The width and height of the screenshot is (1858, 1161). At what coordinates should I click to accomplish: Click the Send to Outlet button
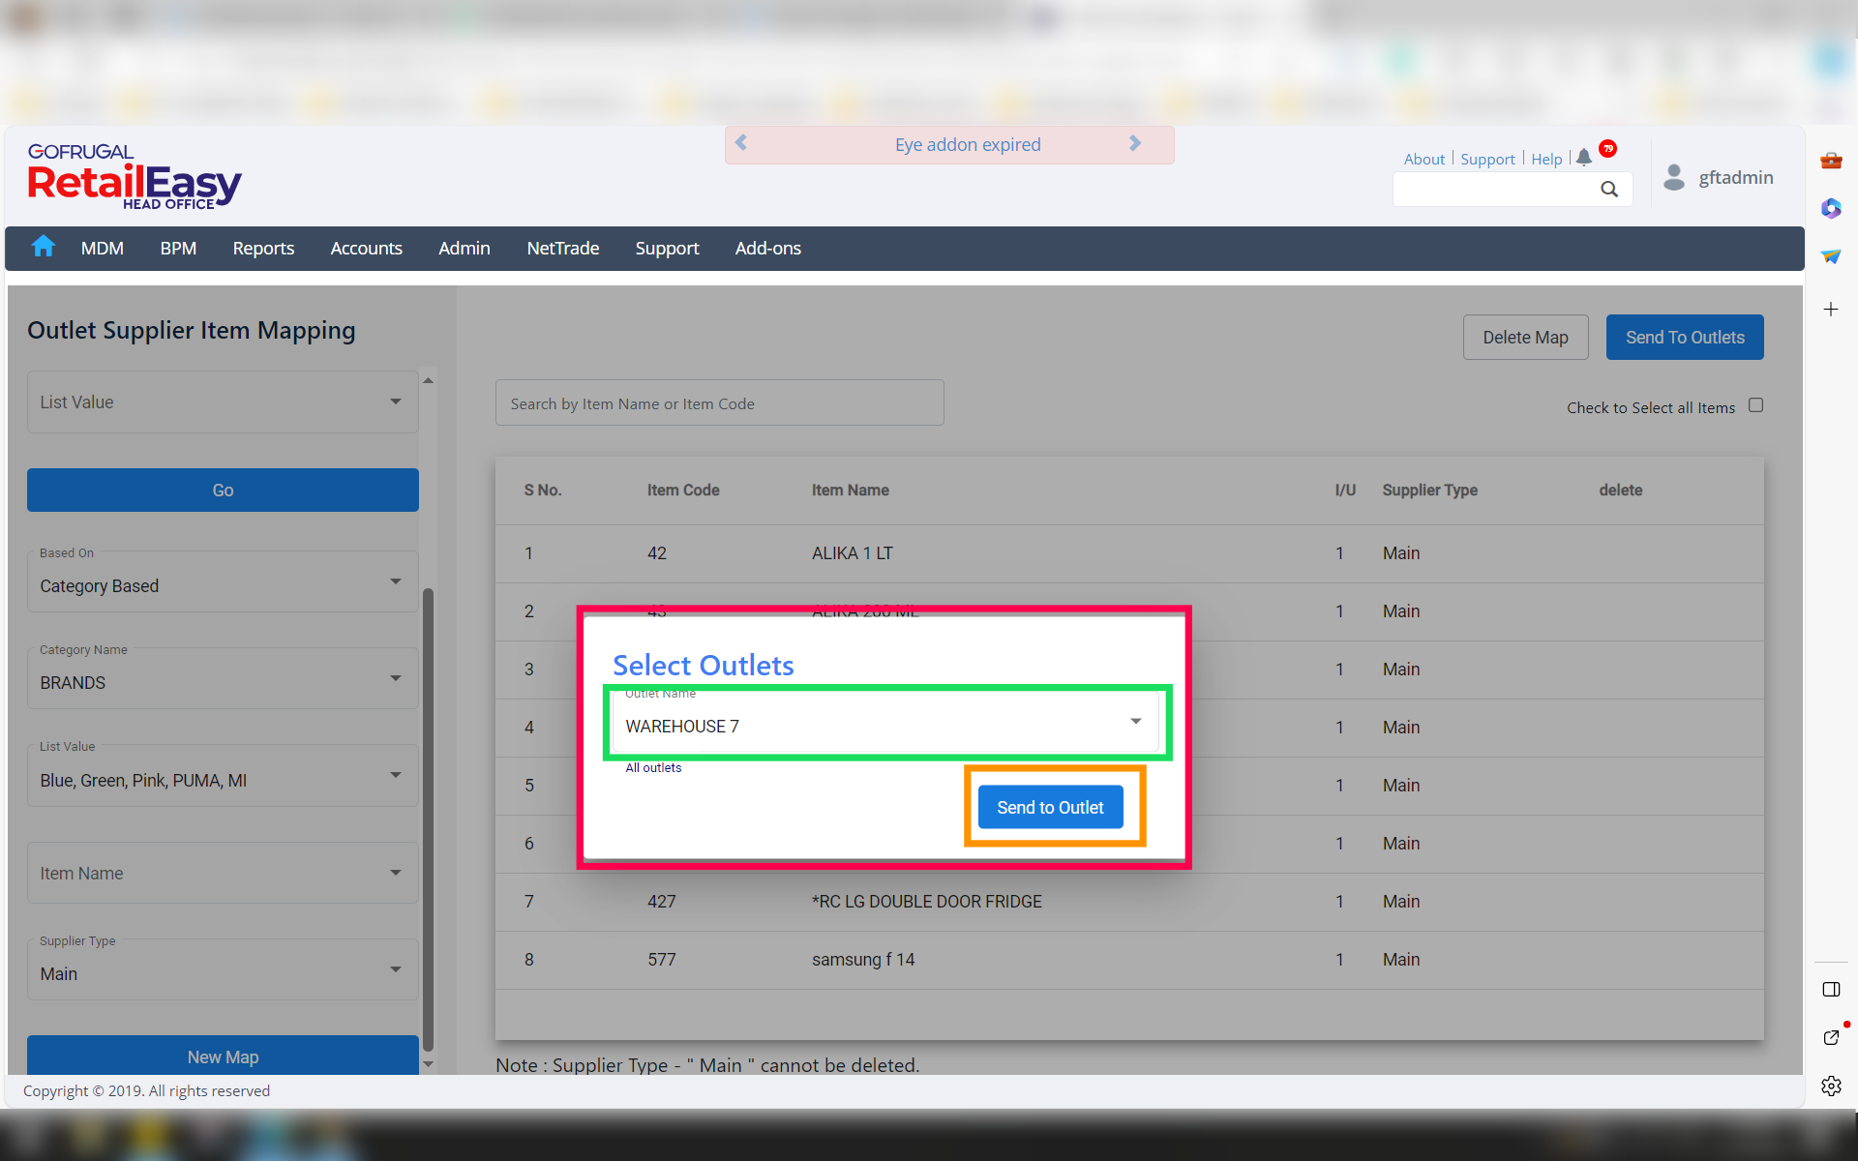coord(1050,807)
